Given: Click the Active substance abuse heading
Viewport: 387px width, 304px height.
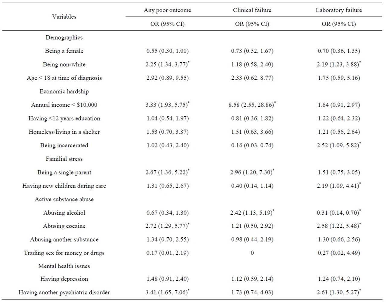Looking at the screenshot, I should [x=64, y=199].
